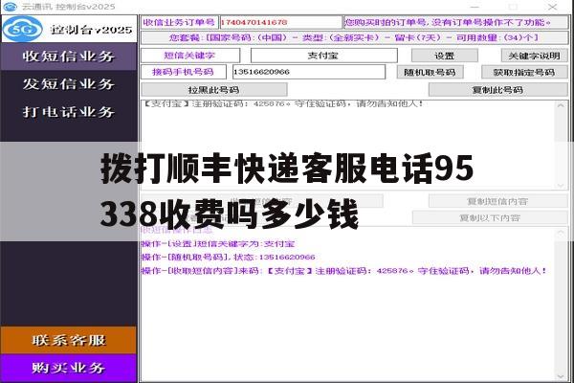Click the 5G cloud logo icon

tap(23, 29)
